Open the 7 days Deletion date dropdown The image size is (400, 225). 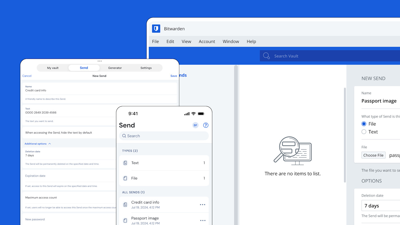pyautogui.click(x=380, y=206)
